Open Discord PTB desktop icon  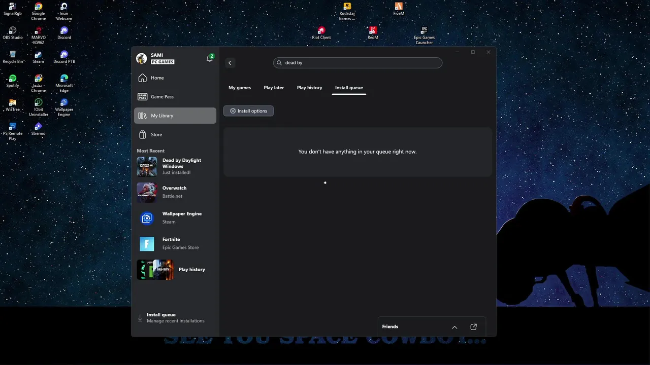[x=64, y=57]
